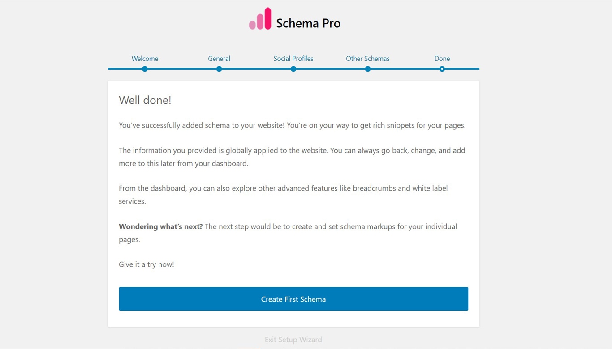Switch to the Social Profiles step label
612x349 pixels.
(293, 59)
